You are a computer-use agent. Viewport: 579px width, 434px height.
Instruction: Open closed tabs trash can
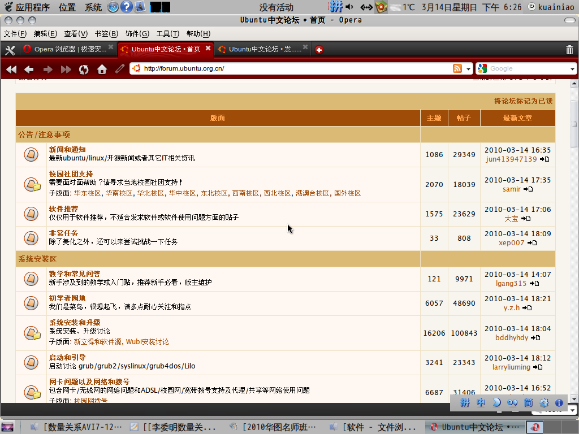click(570, 50)
